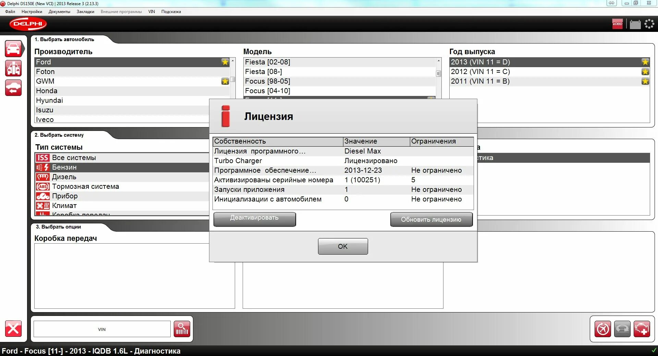This screenshot has height=356, width=658.
Task: Toggle favorite star for year 2011
Action: [x=645, y=81]
